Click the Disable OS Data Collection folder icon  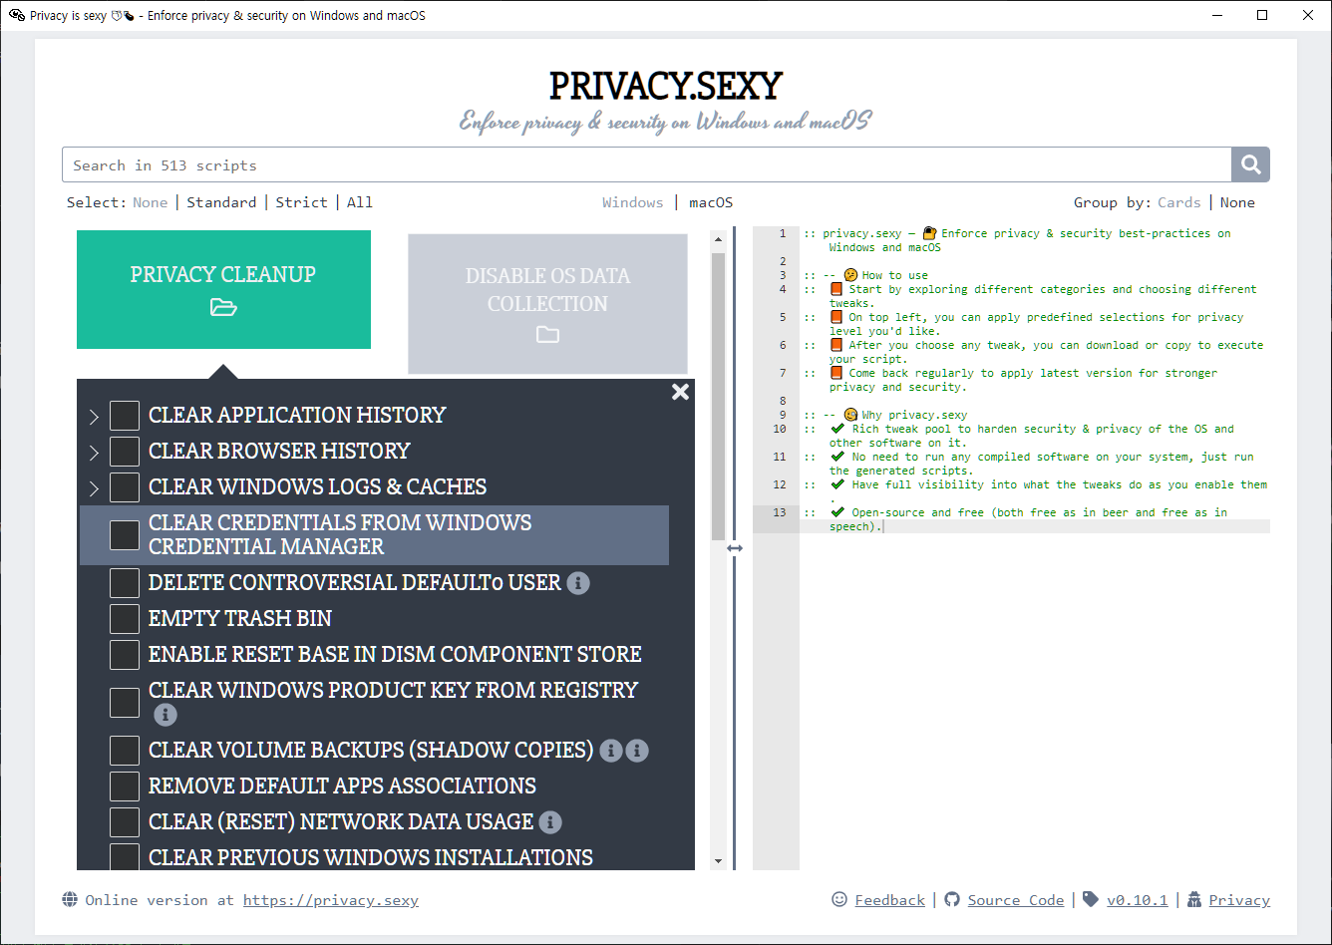(547, 335)
